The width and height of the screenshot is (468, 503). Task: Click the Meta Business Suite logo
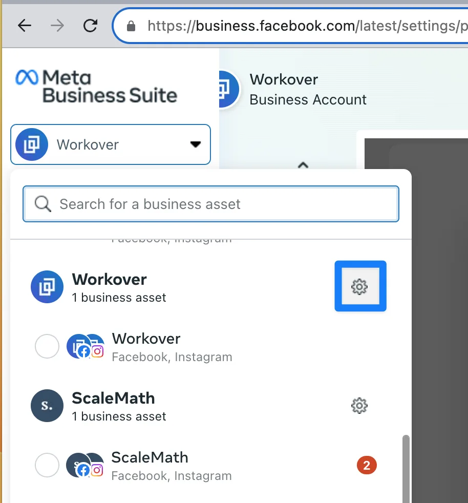coord(97,86)
